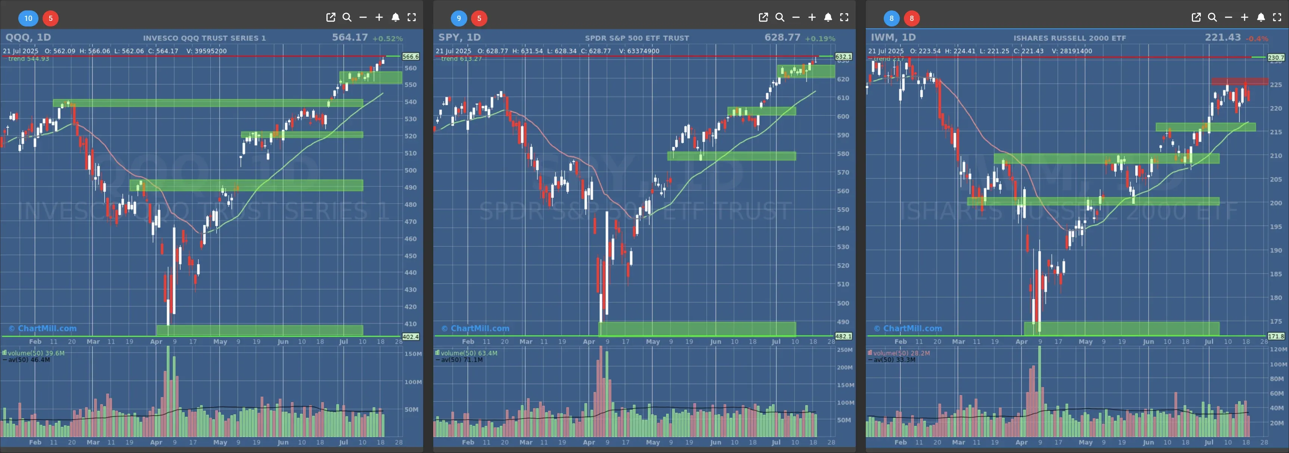1289x453 pixels.
Task: Zoom in the IWM chart with plus icon
Action: [1245, 18]
